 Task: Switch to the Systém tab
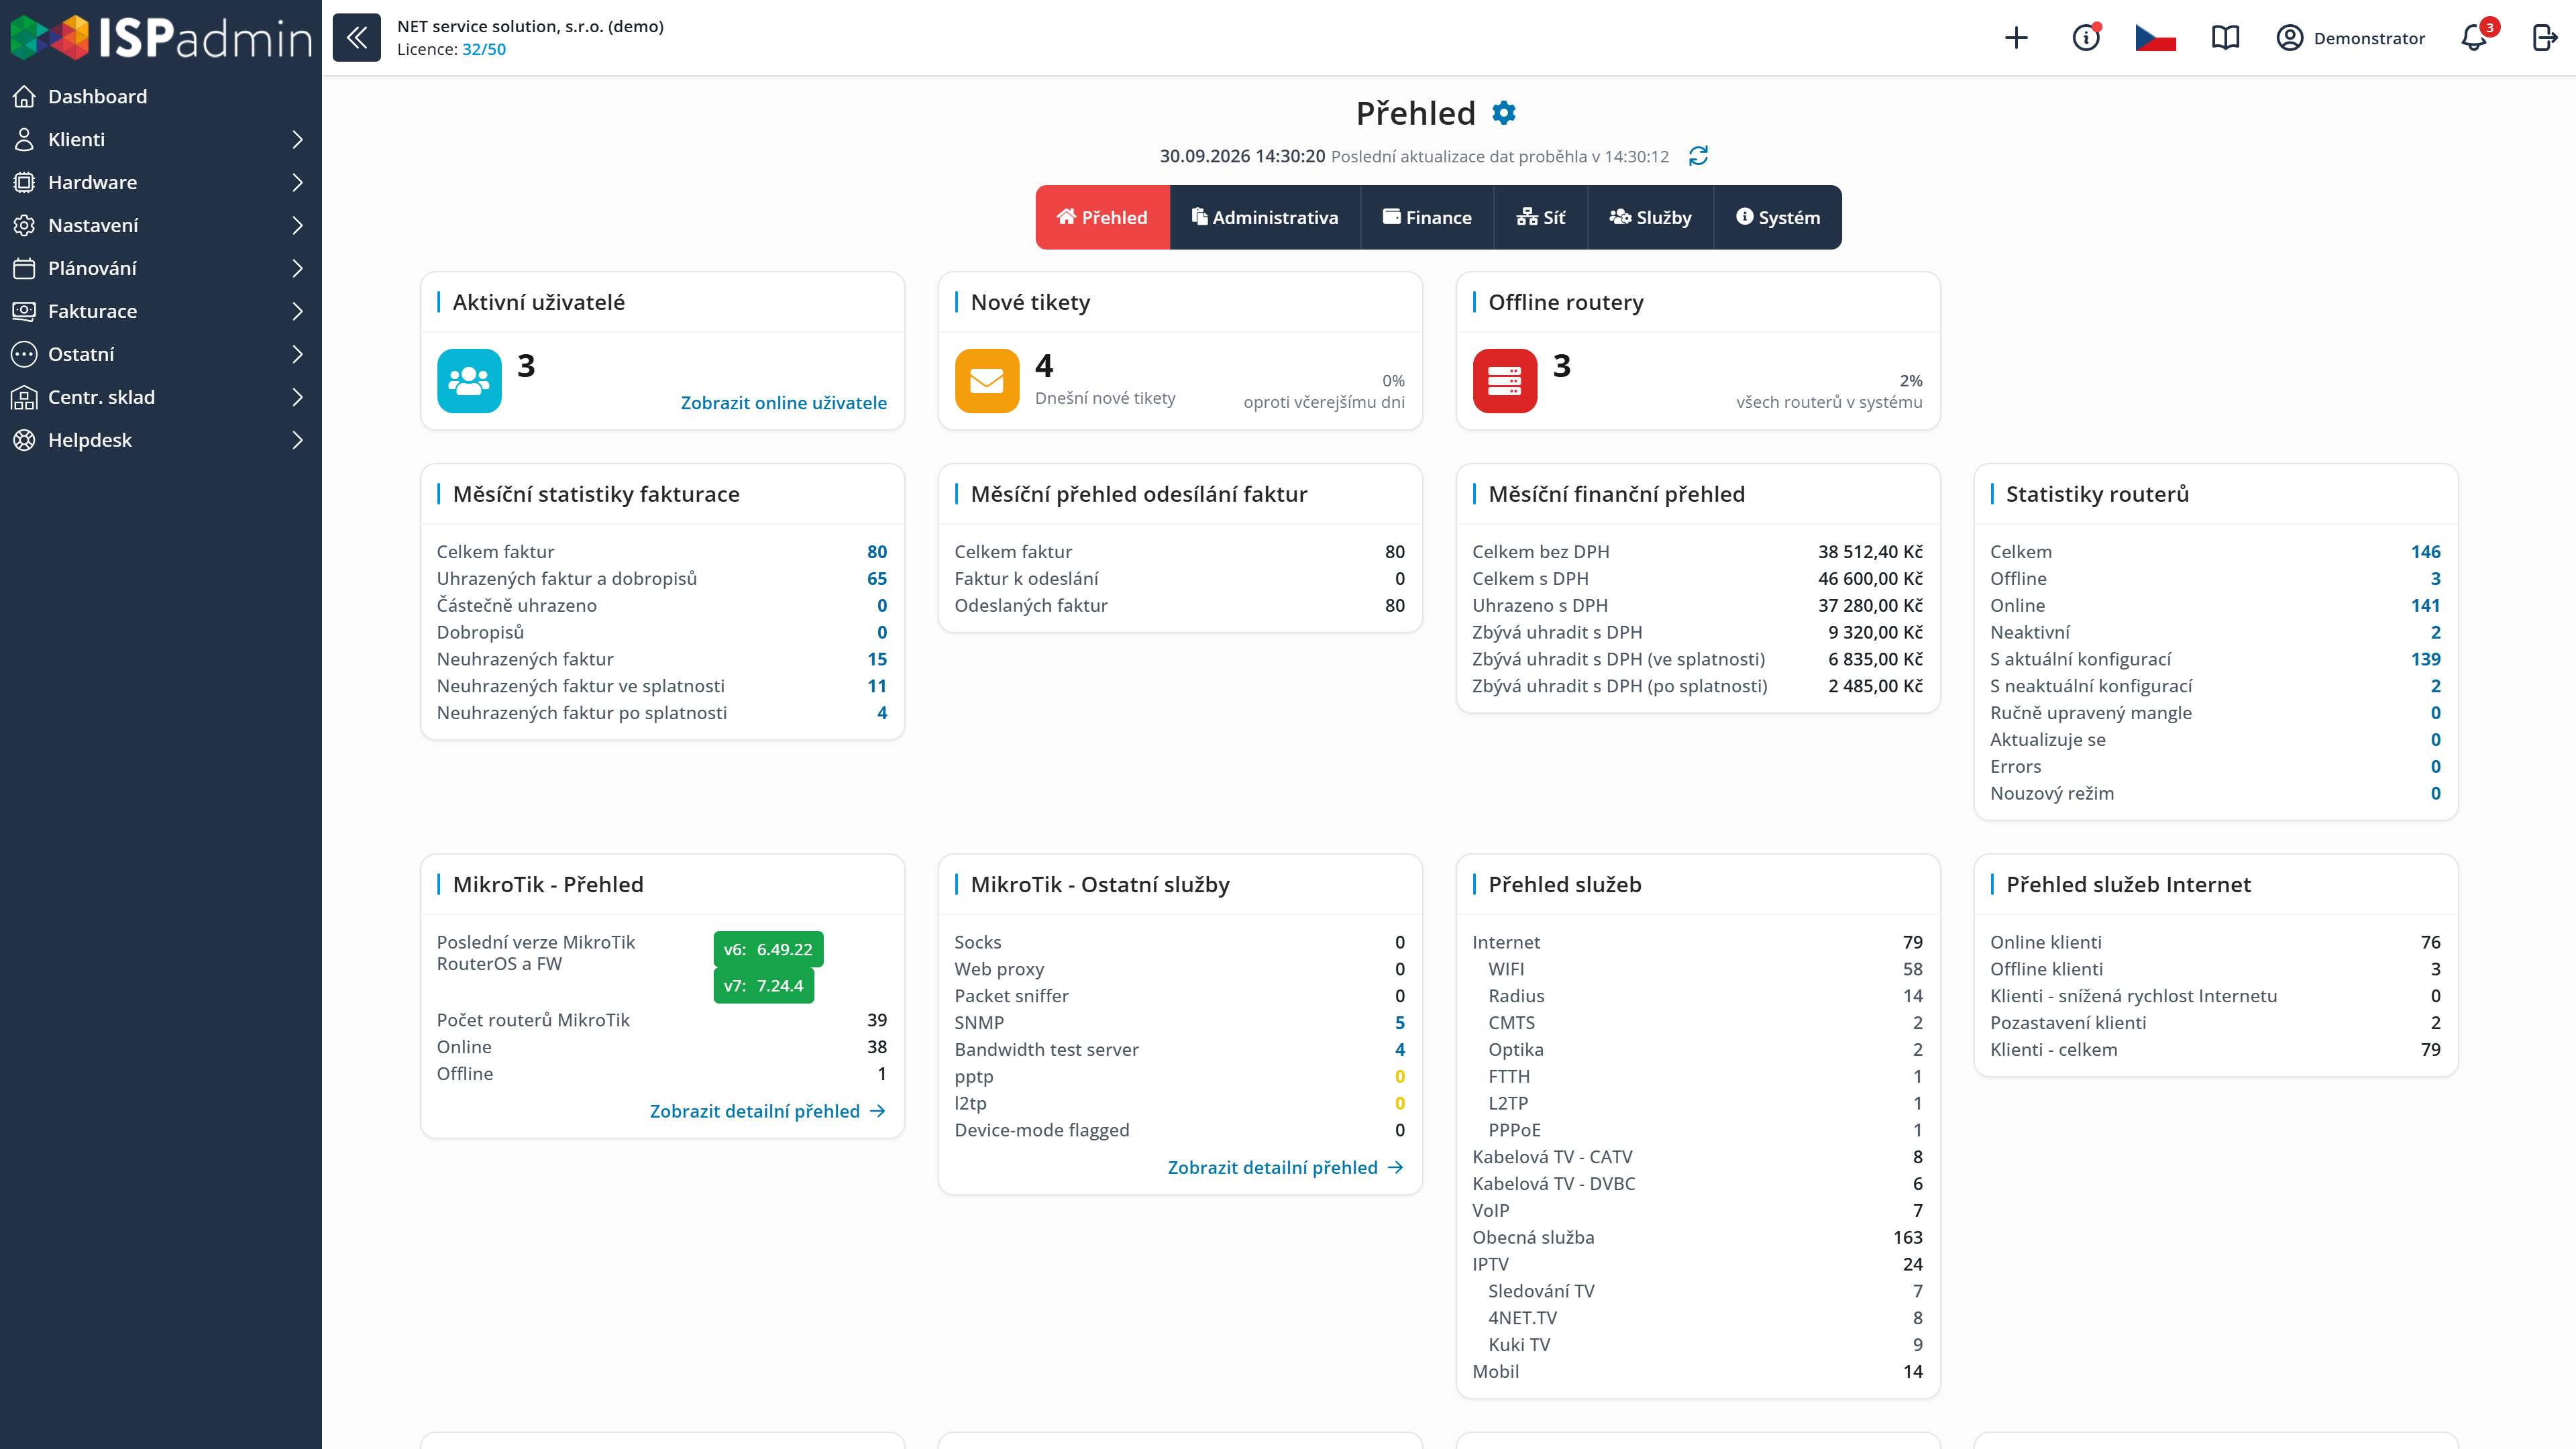tap(1778, 217)
